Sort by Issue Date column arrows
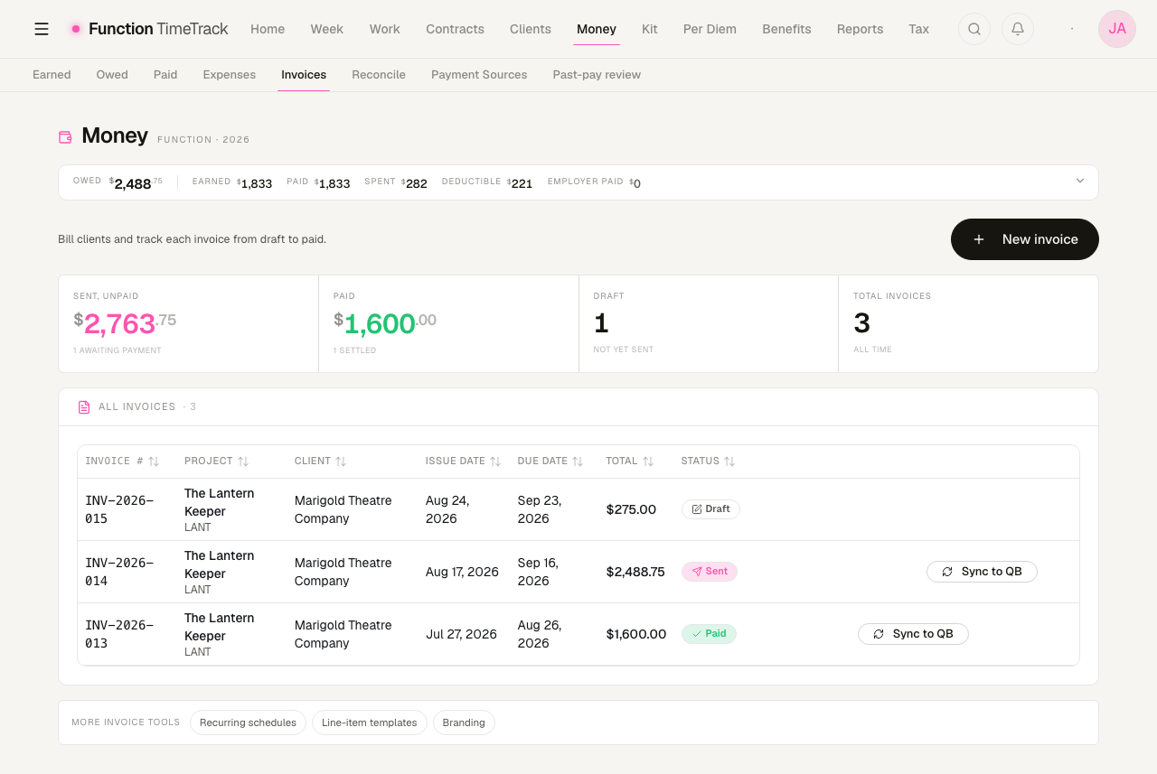The width and height of the screenshot is (1157, 774). point(495,462)
